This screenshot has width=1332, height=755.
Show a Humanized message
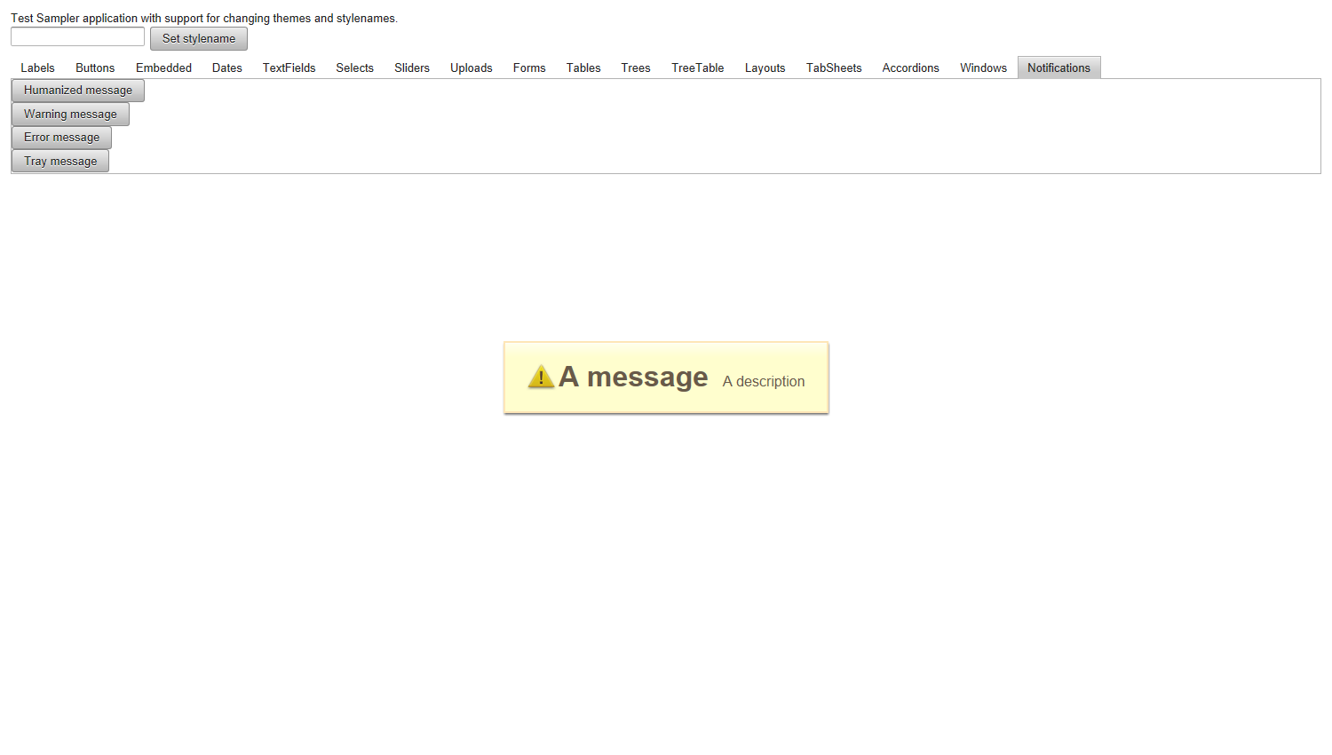(78, 90)
